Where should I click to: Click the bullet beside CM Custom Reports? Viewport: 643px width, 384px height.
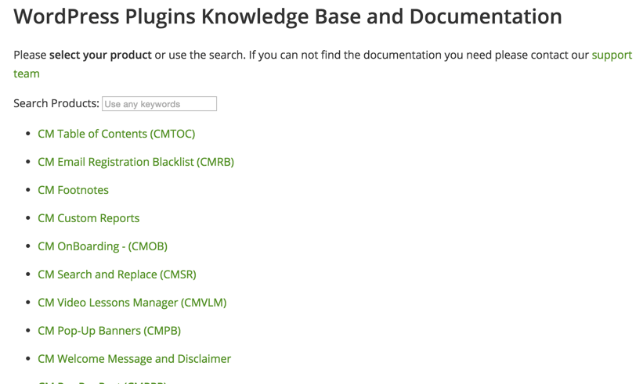[28, 218]
